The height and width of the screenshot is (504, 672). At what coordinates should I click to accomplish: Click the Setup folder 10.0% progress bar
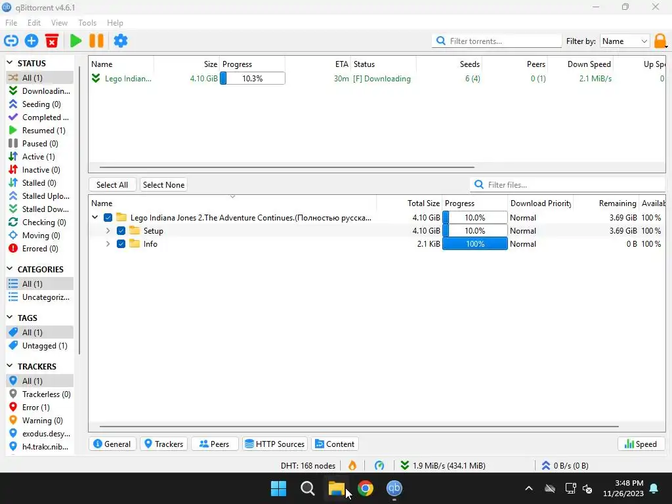(475, 230)
